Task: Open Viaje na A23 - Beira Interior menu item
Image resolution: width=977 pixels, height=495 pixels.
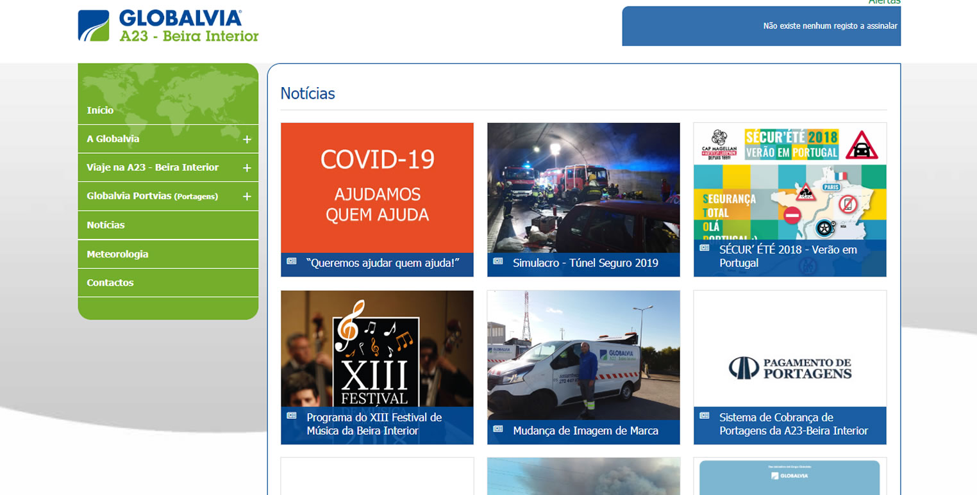Action: pyautogui.click(x=153, y=168)
